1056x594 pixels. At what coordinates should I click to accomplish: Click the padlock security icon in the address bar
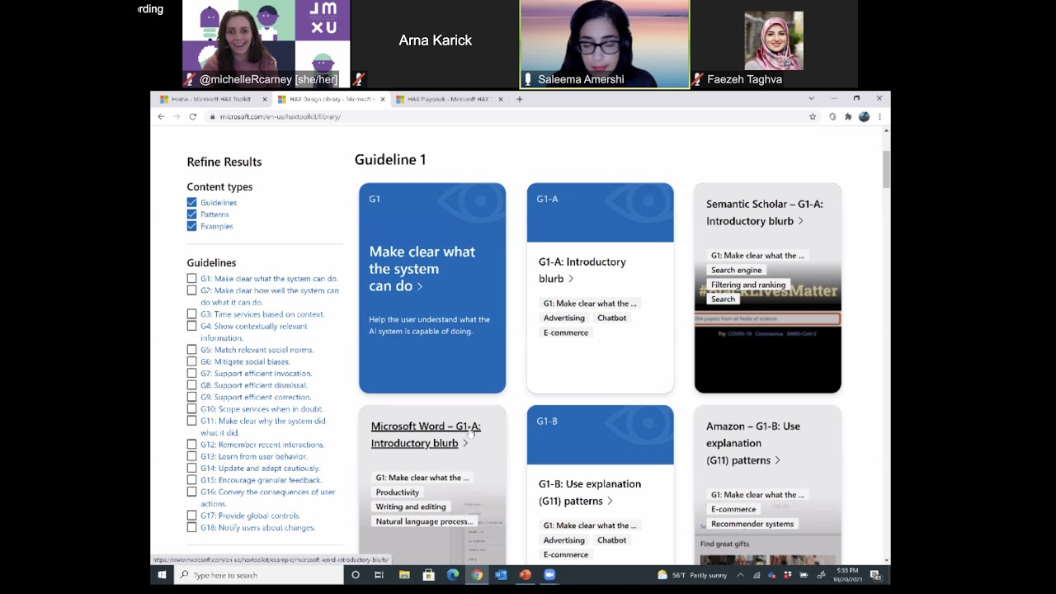tap(214, 116)
